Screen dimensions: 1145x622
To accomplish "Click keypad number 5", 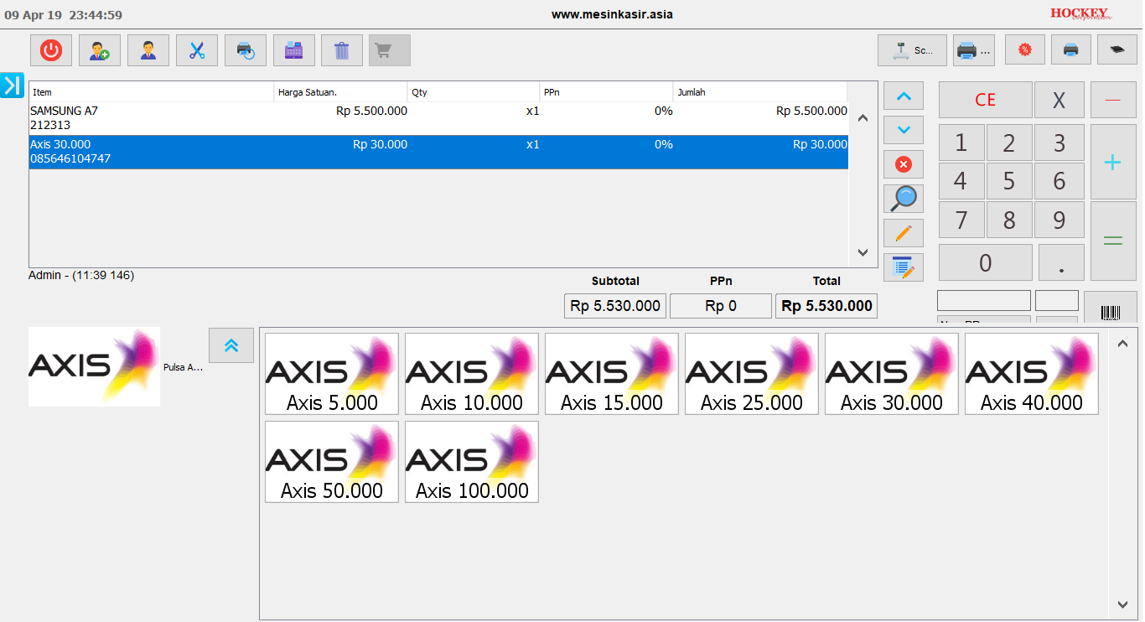I will 1009,181.
